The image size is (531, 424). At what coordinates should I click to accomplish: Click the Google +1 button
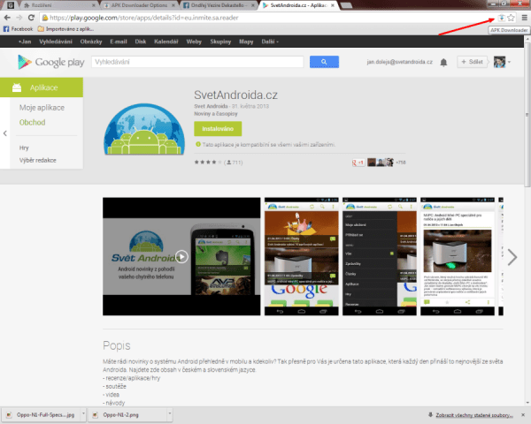pos(358,163)
